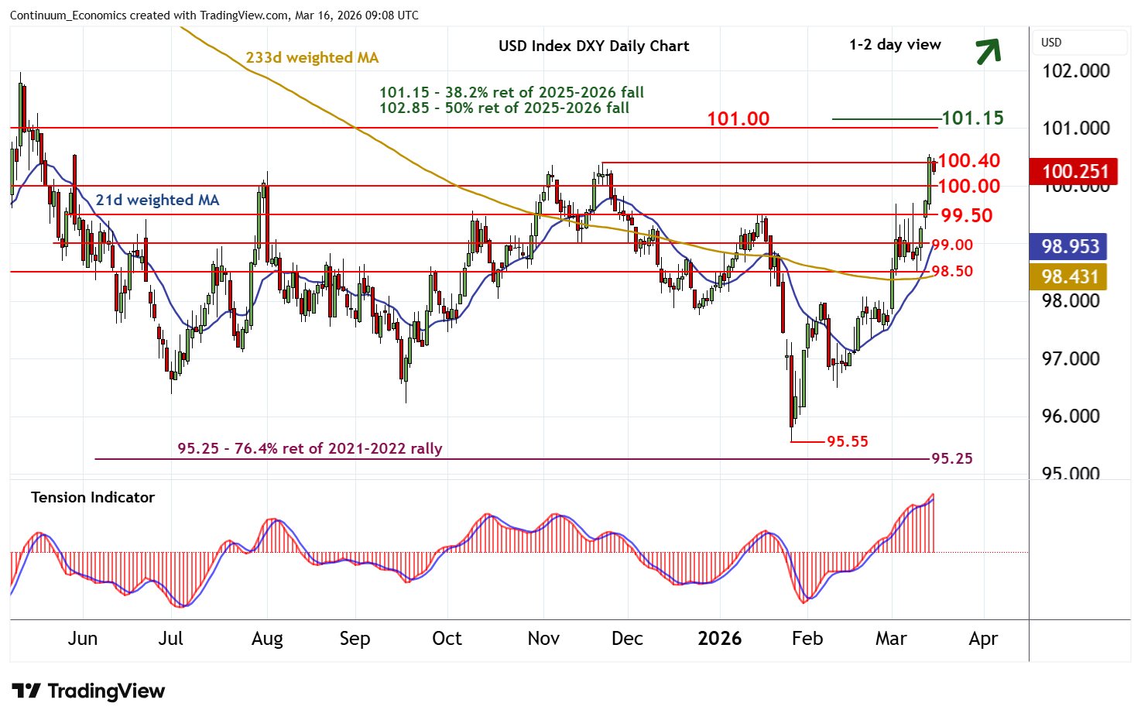Click the Nov marker on time axis
This screenshot has height=720, width=1141.
point(543,639)
